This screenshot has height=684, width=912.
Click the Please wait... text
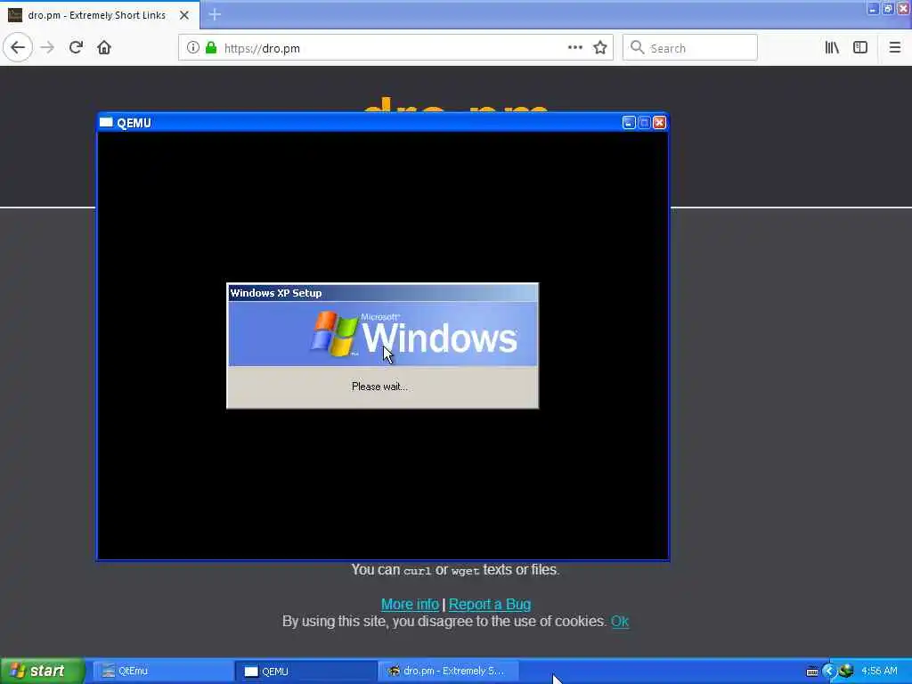click(x=379, y=387)
